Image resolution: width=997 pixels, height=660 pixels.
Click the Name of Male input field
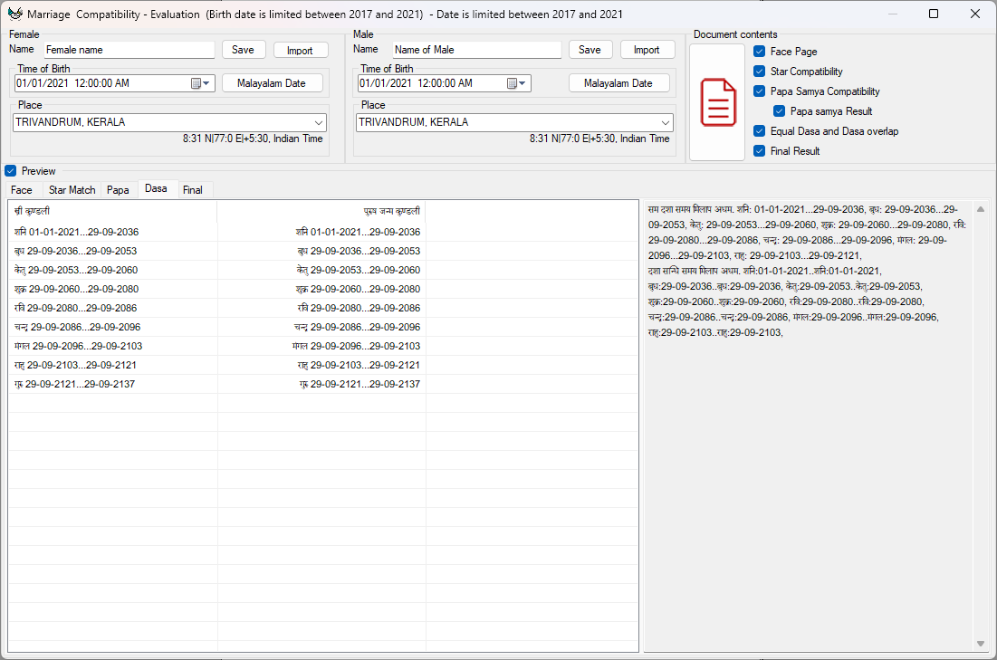[x=477, y=50]
